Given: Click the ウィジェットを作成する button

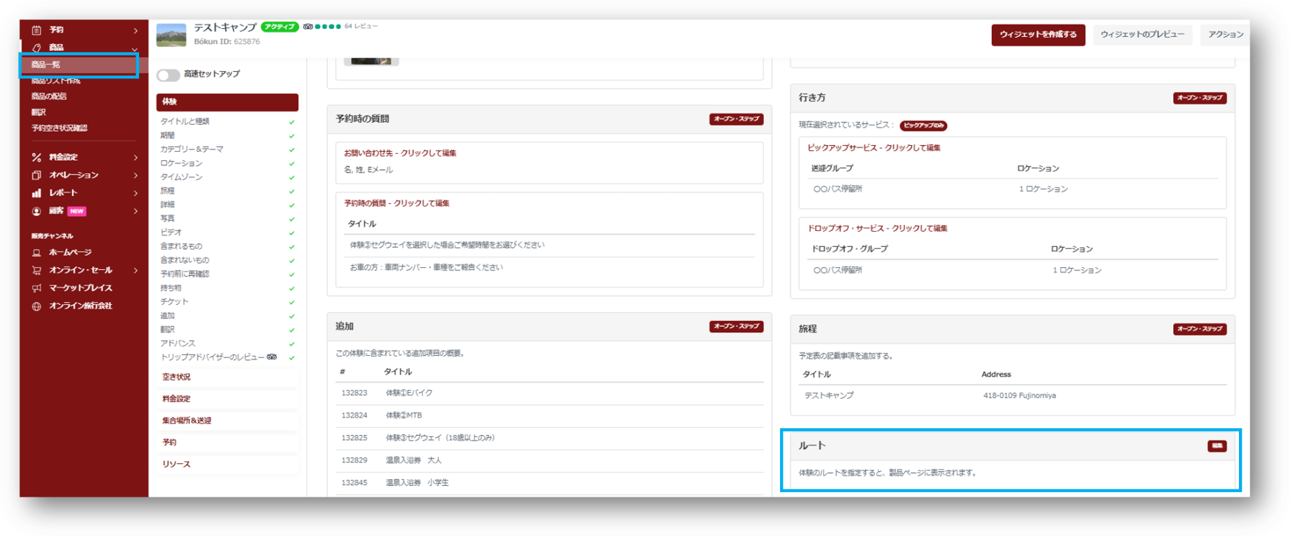Looking at the screenshot, I should [1037, 35].
